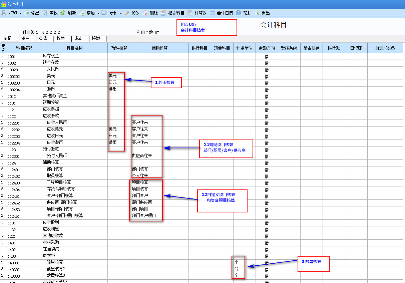Click the Modify (修改) pencil icon
Screen dimensions: 405x283
[127, 13]
